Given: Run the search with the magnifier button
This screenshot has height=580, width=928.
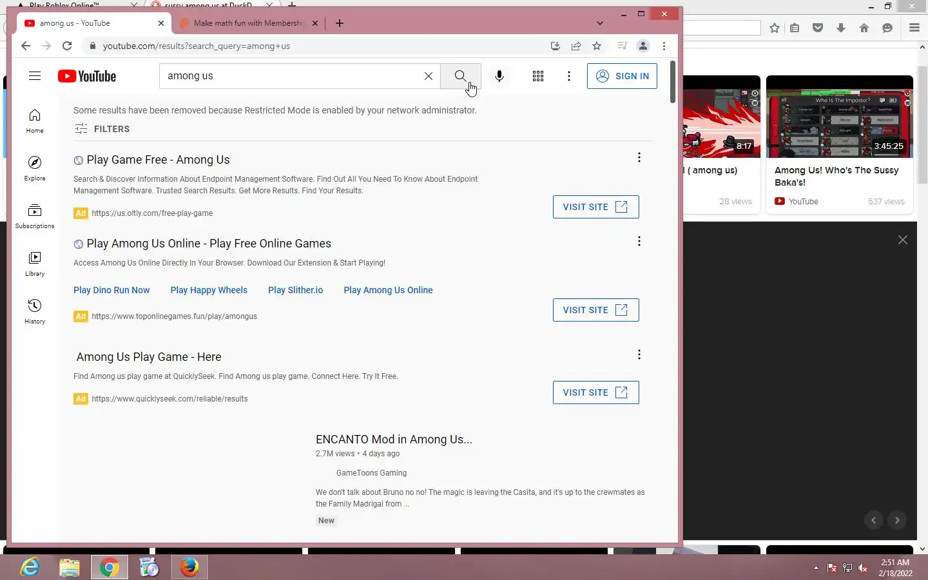Looking at the screenshot, I should 460,76.
